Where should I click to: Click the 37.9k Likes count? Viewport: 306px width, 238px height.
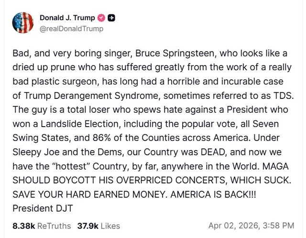coord(88,225)
